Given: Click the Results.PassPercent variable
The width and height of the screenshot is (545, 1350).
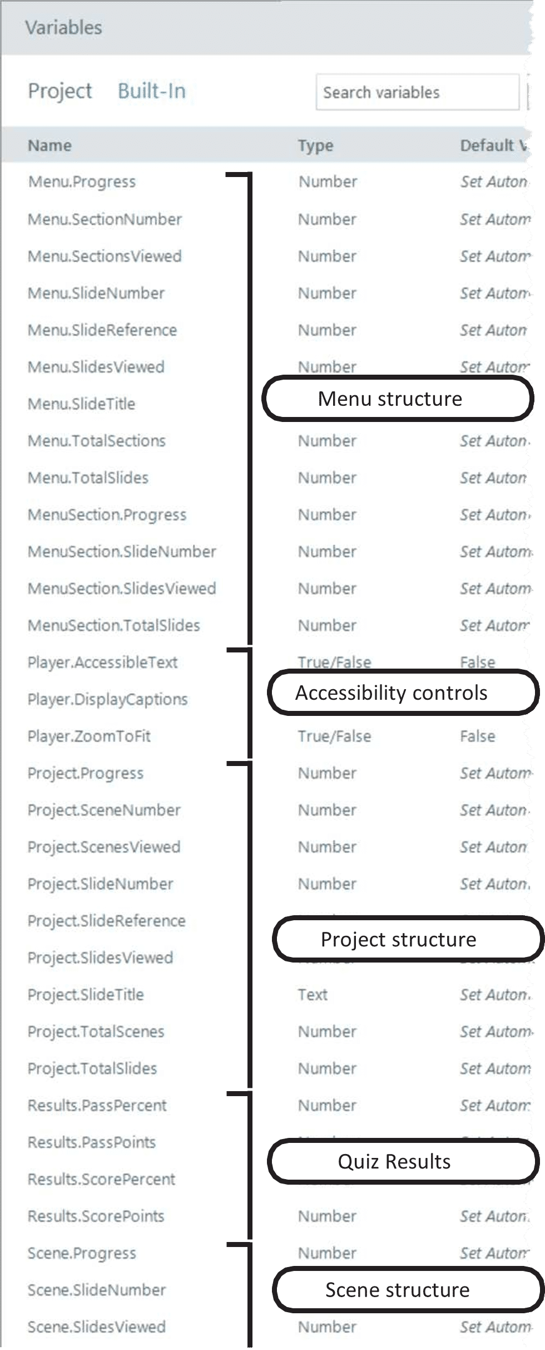Looking at the screenshot, I should click(x=97, y=1106).
